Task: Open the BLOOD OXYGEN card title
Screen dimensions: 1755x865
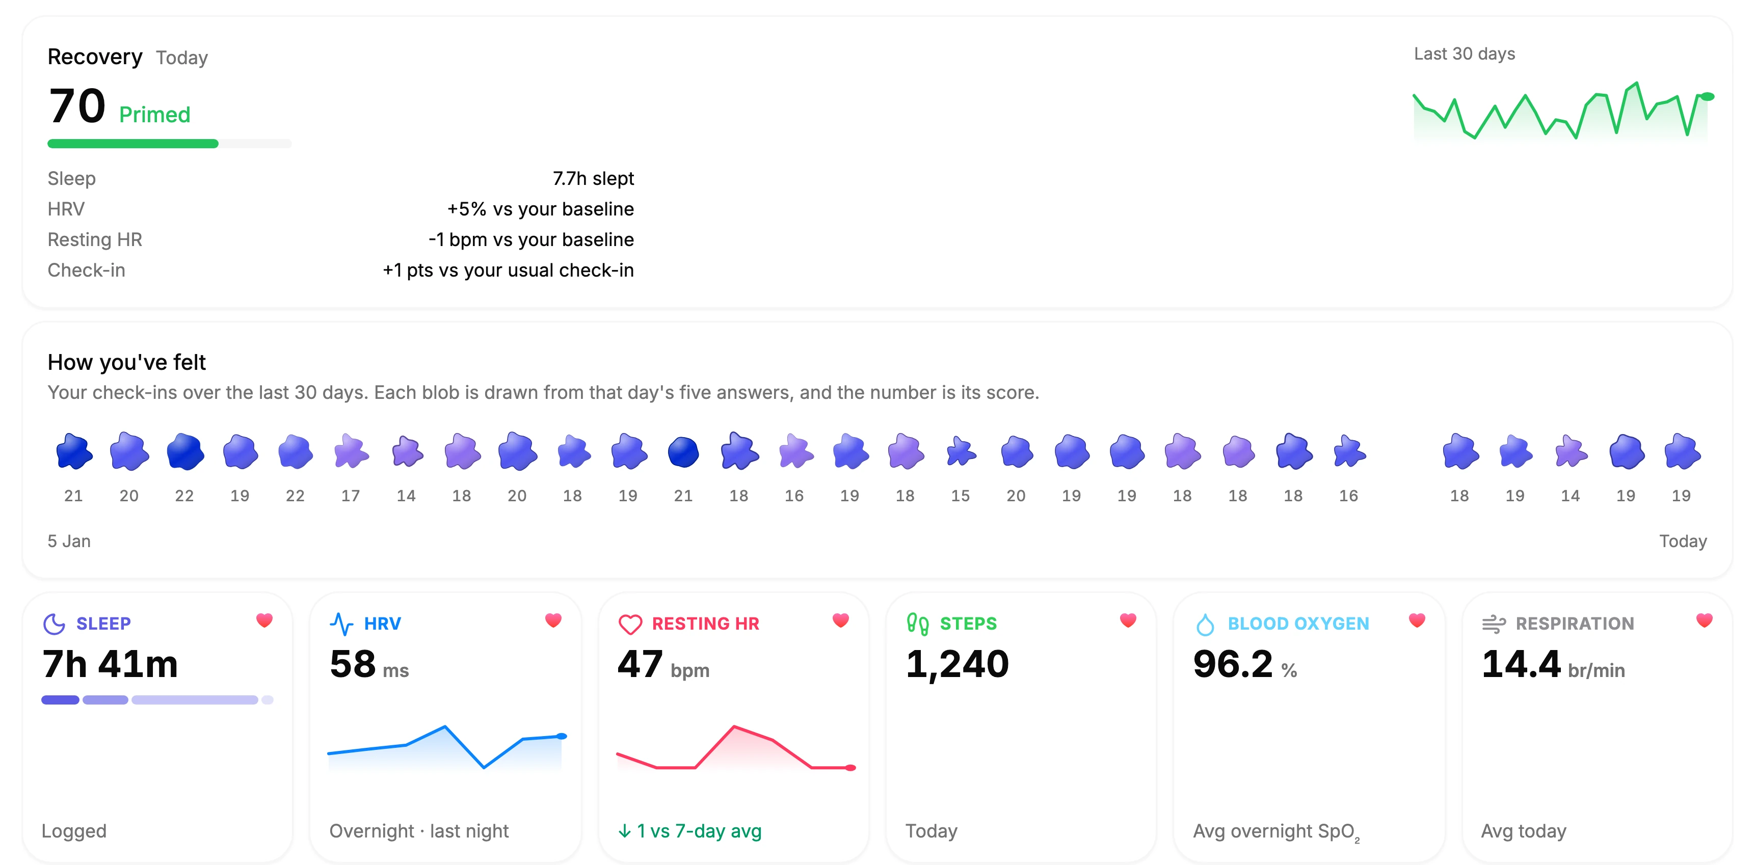Action: pos(1298,624)
